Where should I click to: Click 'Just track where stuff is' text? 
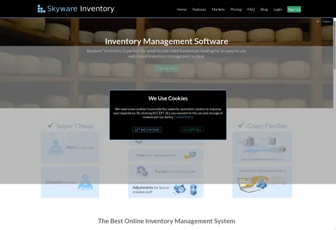[263, 159]
